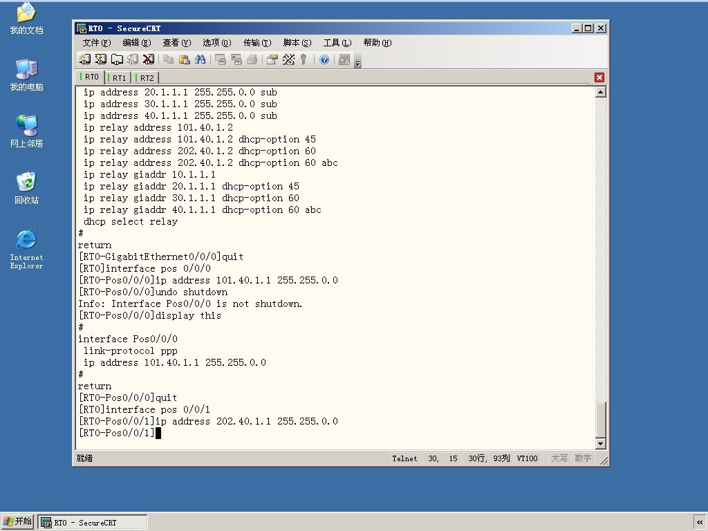Open the 文件(F) menu

[97, 42]
